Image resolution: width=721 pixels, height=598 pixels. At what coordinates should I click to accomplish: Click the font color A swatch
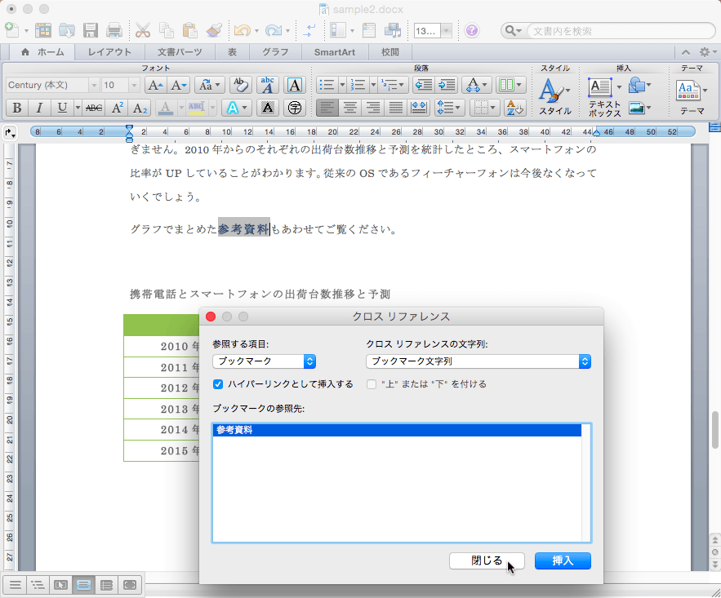point(166,108)
